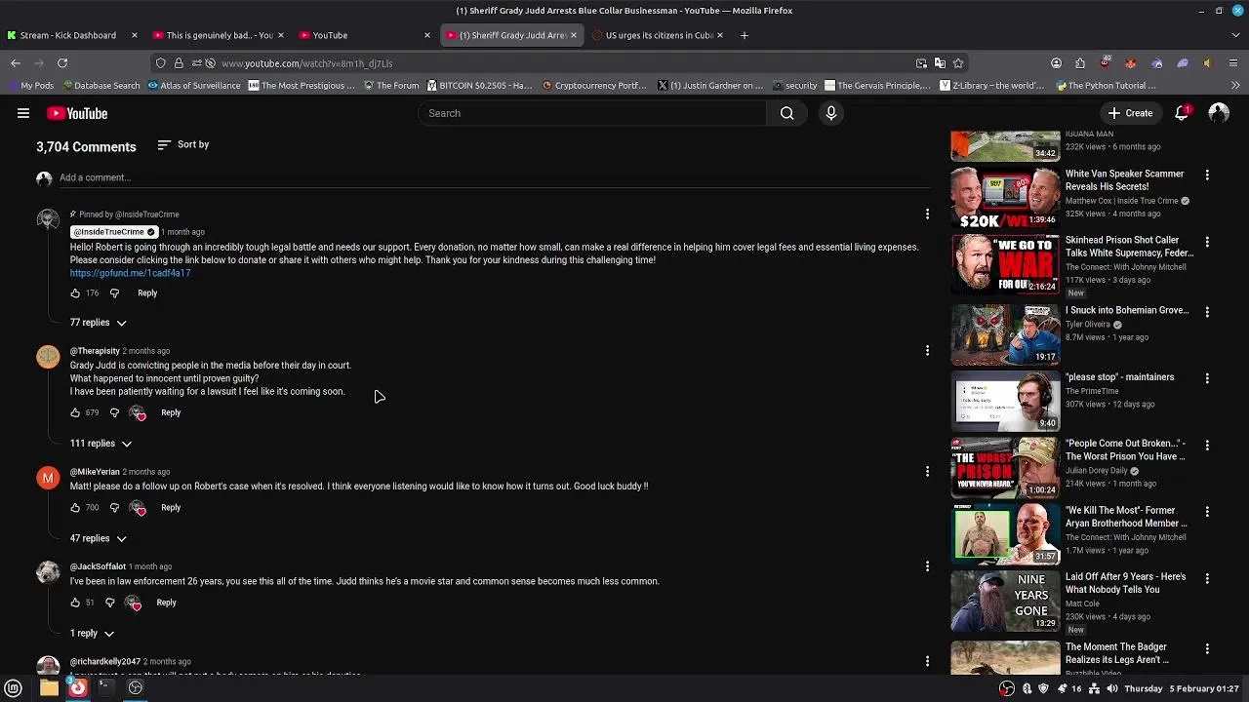The width and height of the screenshot is (1249, 702).
Task: Dislike @MikeYerian's comment
Action: click(x=114, y=508)
